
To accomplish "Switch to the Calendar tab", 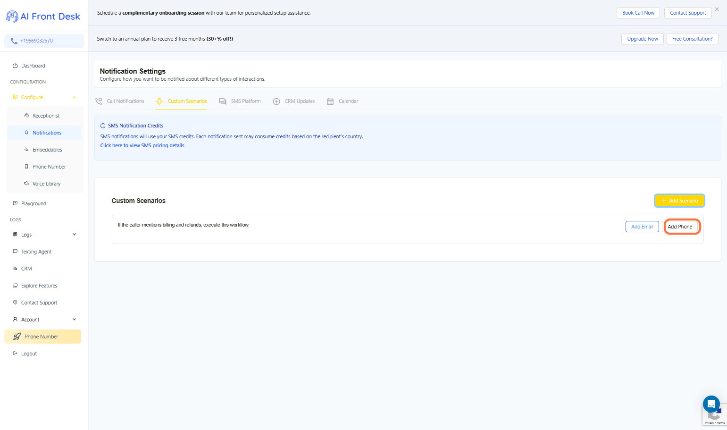I will point(343,101).
